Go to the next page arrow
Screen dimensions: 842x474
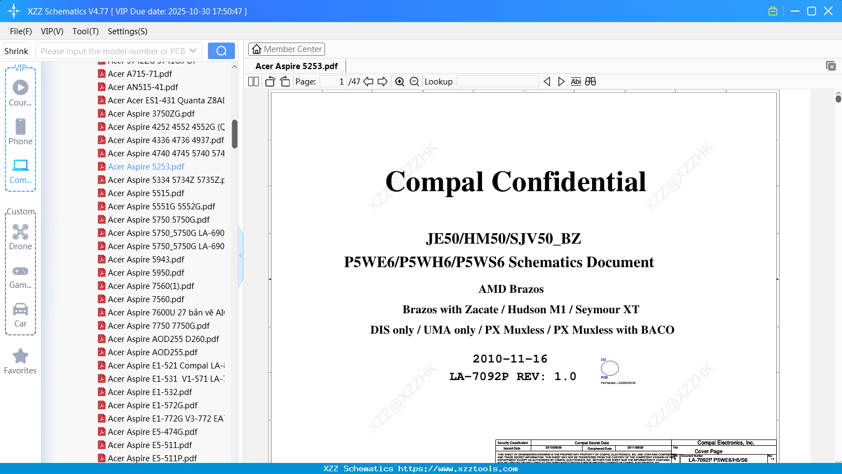[383, 82]
